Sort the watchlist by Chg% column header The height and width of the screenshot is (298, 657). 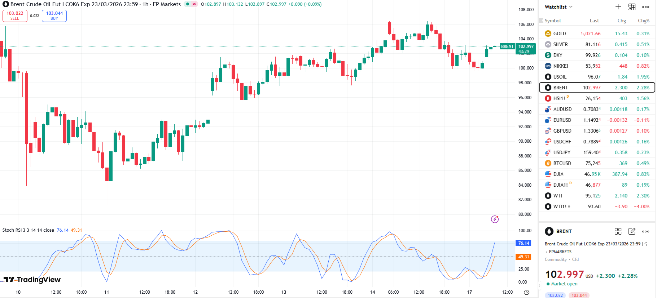pos(643,21)
